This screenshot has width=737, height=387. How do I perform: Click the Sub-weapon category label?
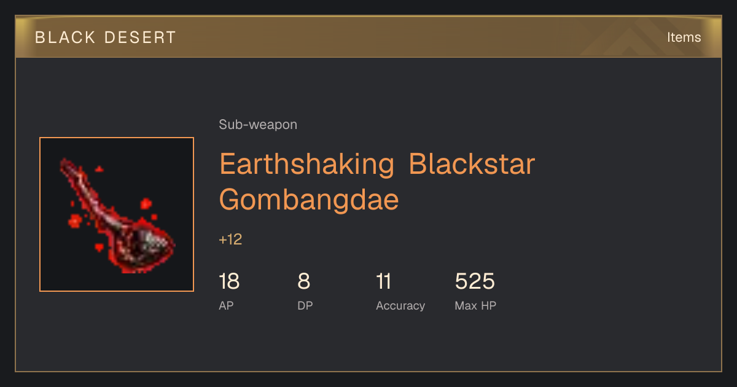[258, 125]
